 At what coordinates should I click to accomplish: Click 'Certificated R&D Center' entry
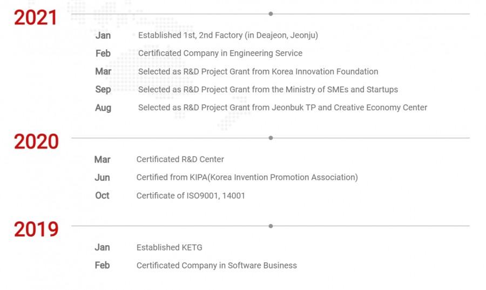pos(180,159)
